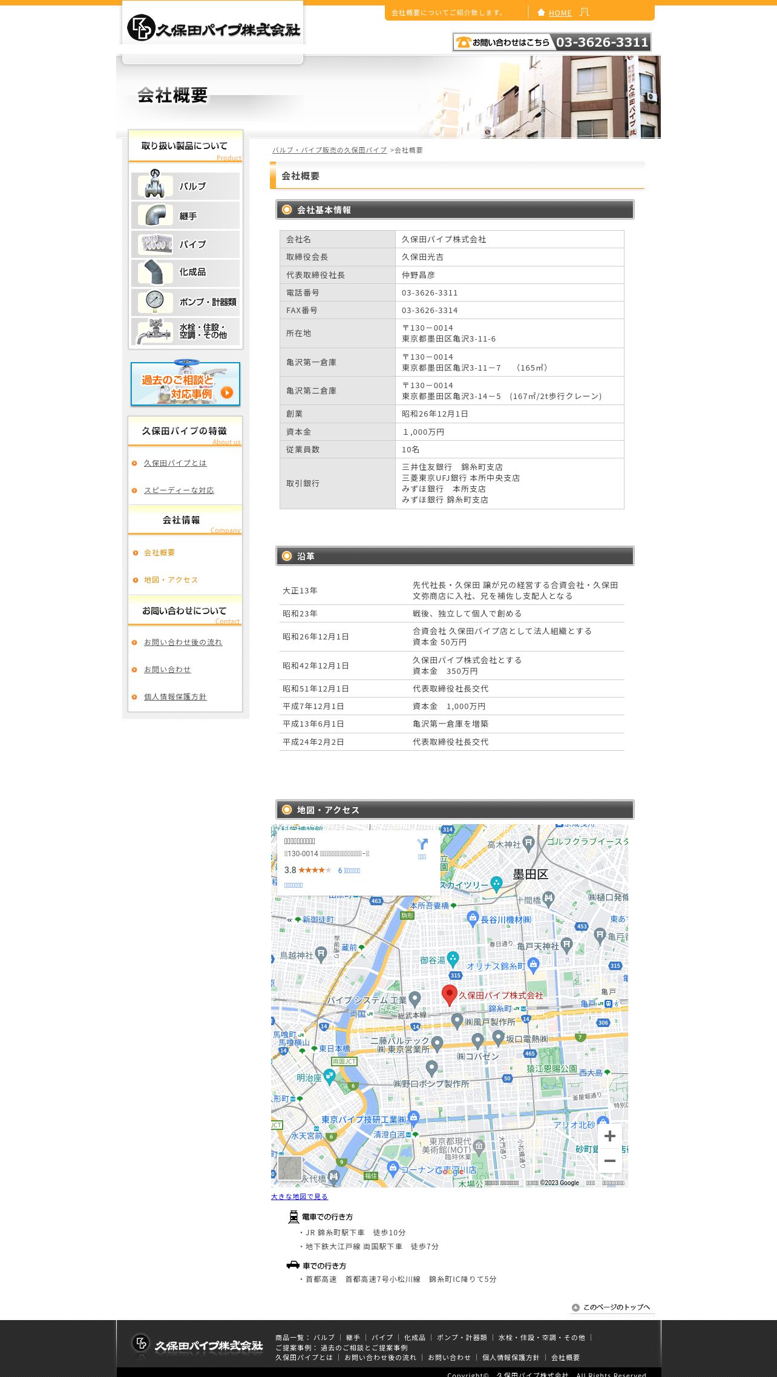The image size is (777, 1377).
Task: Select 会社概要 in the sidebar
Action: (159, 553)
